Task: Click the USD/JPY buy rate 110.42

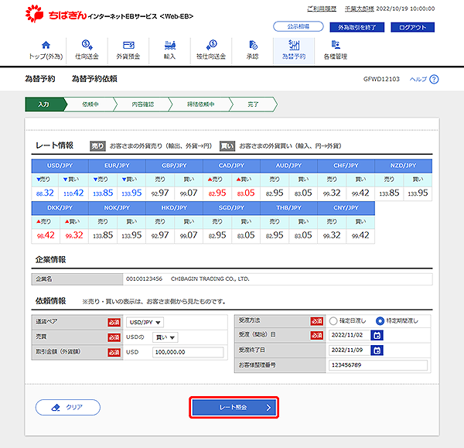Action: pyautogui.click(x=73, y=193)
